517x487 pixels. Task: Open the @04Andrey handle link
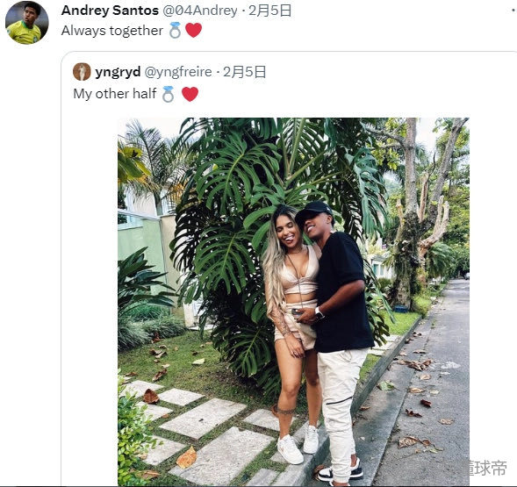[200, 11]
